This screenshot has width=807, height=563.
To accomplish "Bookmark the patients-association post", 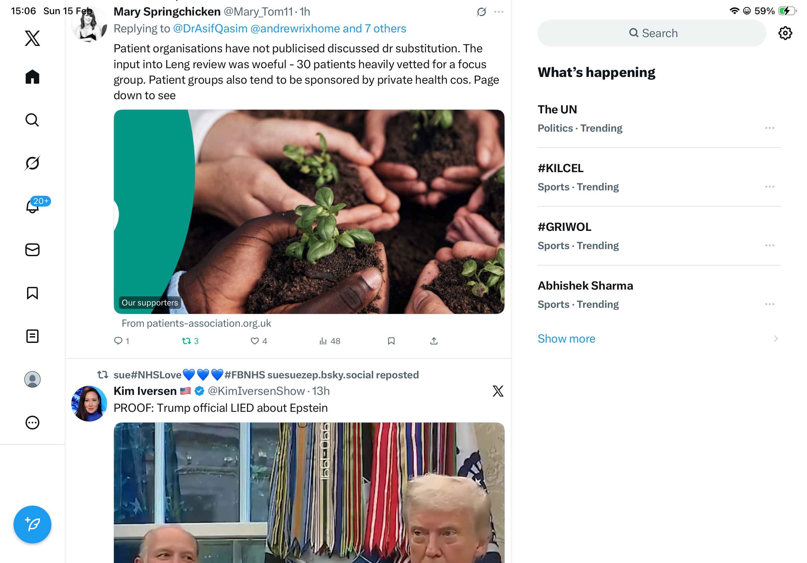I will click(391, 341).
